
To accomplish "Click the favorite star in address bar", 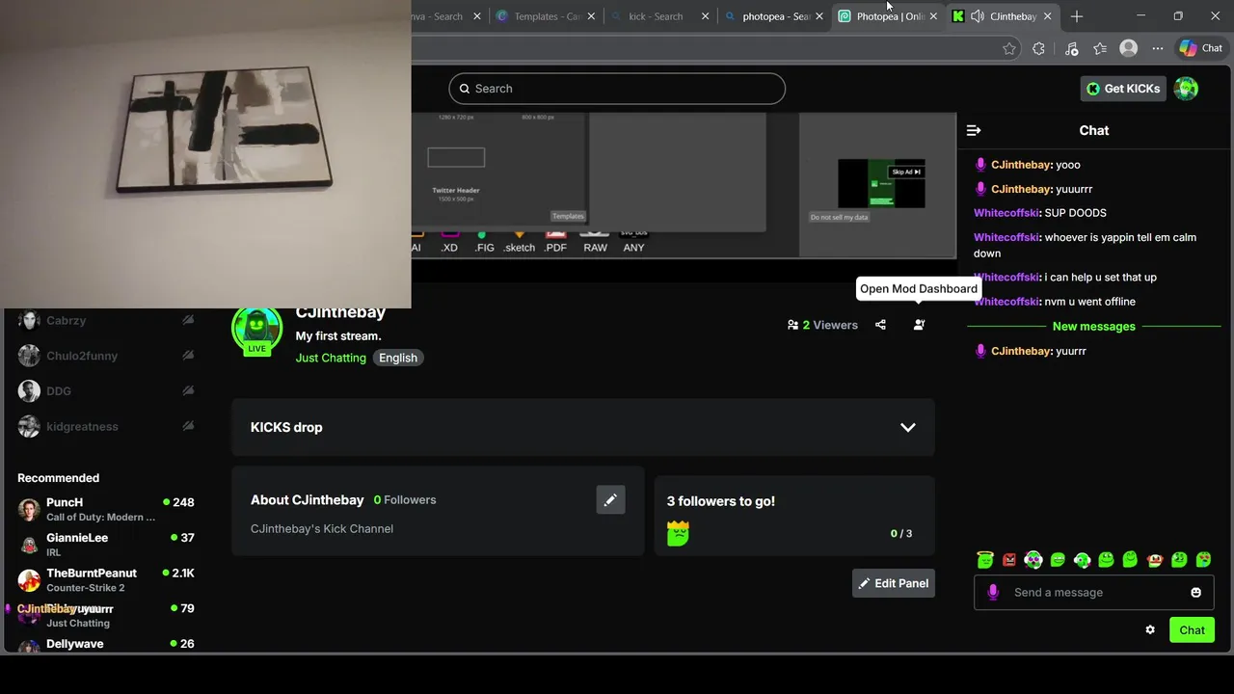I will click(x=1009, y=48).
